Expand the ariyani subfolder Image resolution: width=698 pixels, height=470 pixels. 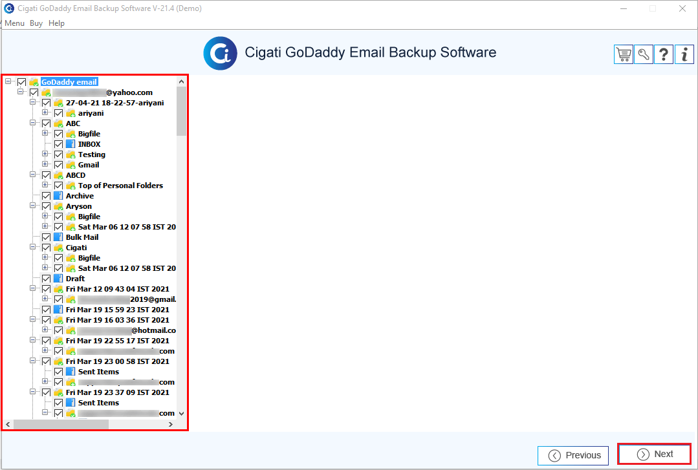pyautogui.click(x=45, y=112)
